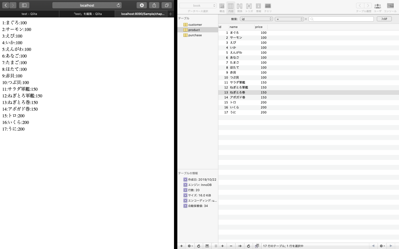This screenshot has width=399, height=249.
Task: Open the pagination gear settings
Action: [x=382, y=246]
